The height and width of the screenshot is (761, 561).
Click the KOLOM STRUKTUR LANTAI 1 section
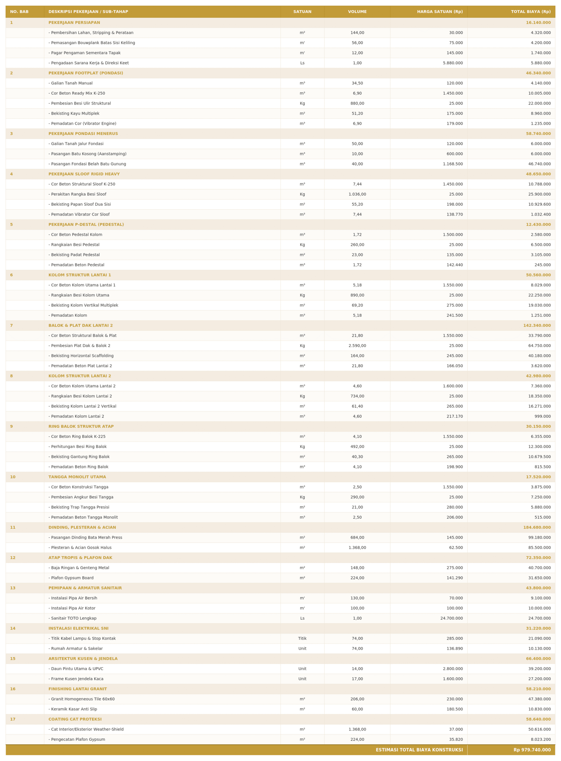click(280, 275)
